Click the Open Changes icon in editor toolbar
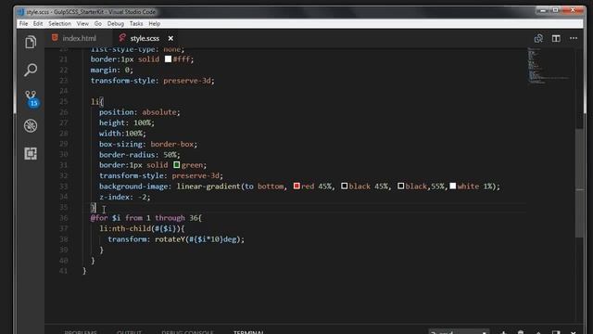The image size is (593, 334). [538, 38]
